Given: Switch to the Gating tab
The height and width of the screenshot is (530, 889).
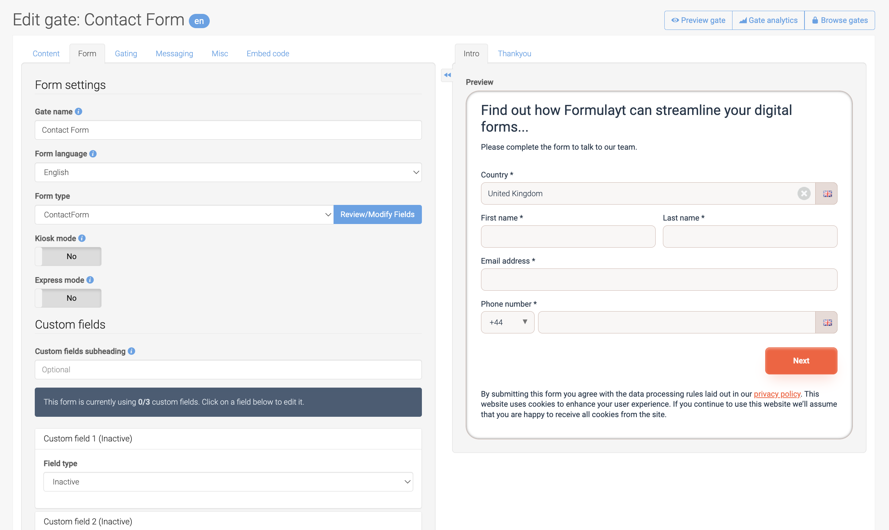Looking at the screenshot, I should tap(126, 53).
